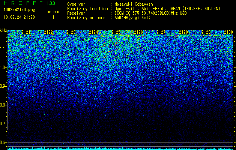The image size is (236, 150).
Task: Click the 2128 time marker
Action: click(x=183, y=32)
